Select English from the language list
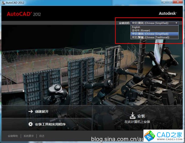Viewport: 185px width, 143px height. [136, 27]
